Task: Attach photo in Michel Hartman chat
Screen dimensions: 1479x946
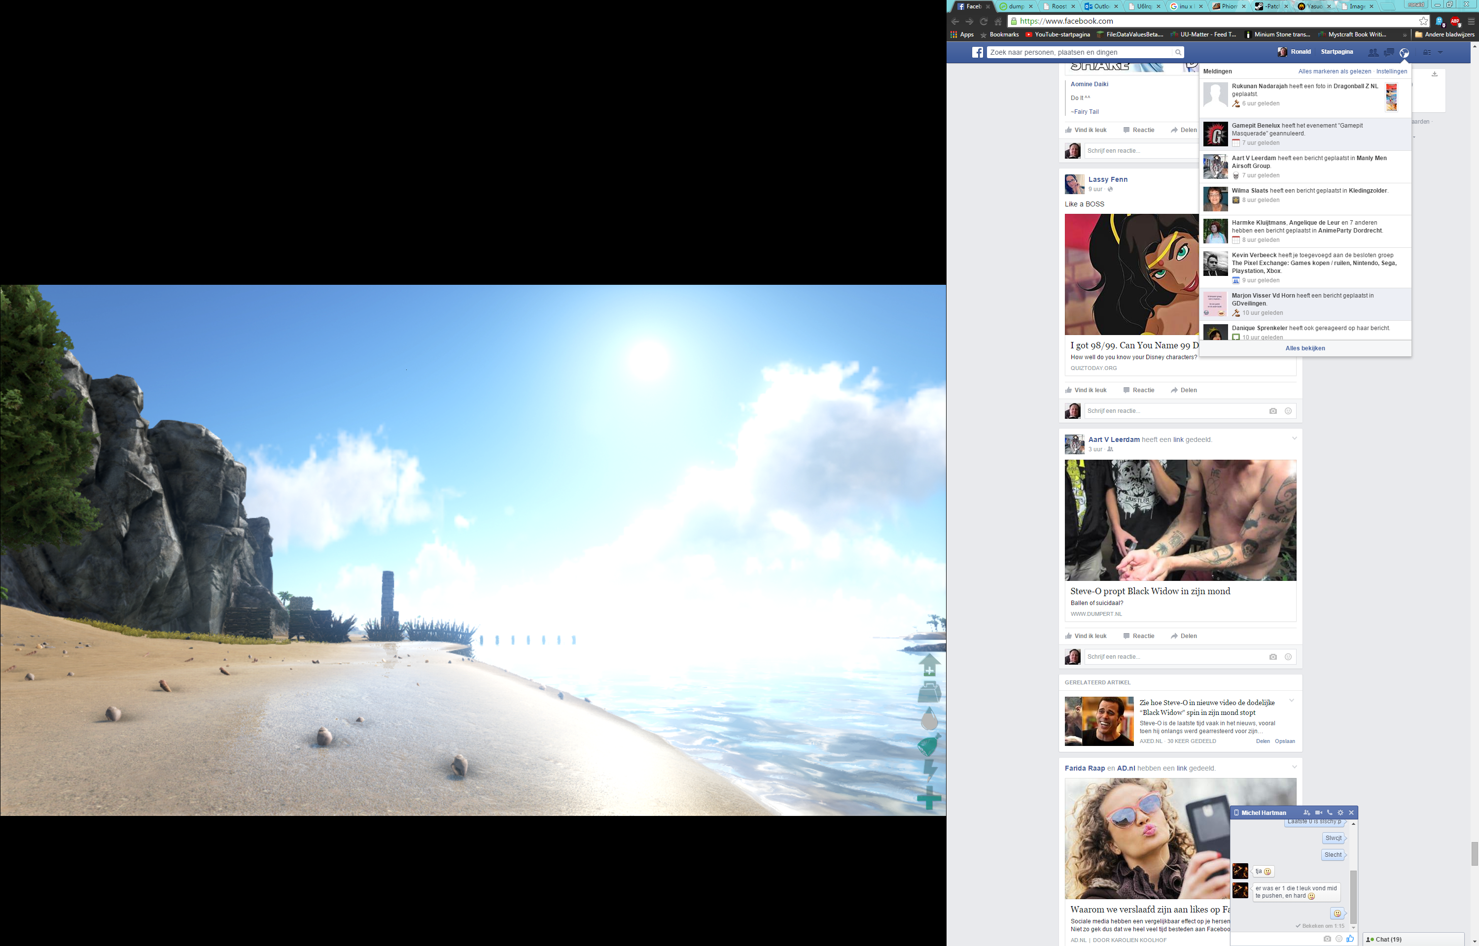Action: point(1327,939)
